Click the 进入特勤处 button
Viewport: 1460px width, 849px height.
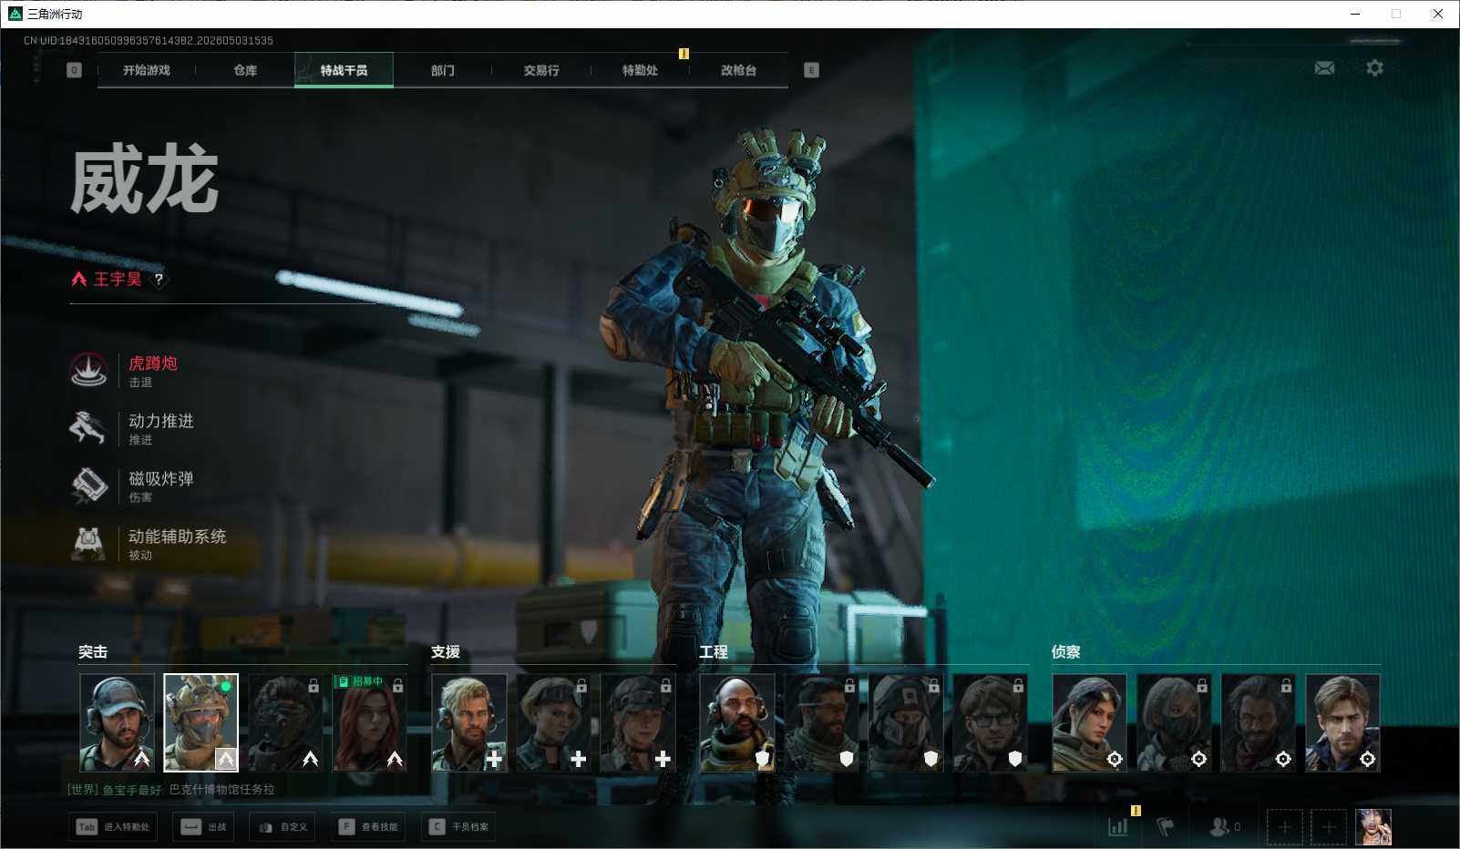[113, 827]
